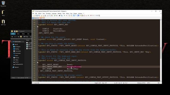This screenshot has height=95, width=170.
Task: Click the Paste toolbar icon
Action: pos(52,16)
